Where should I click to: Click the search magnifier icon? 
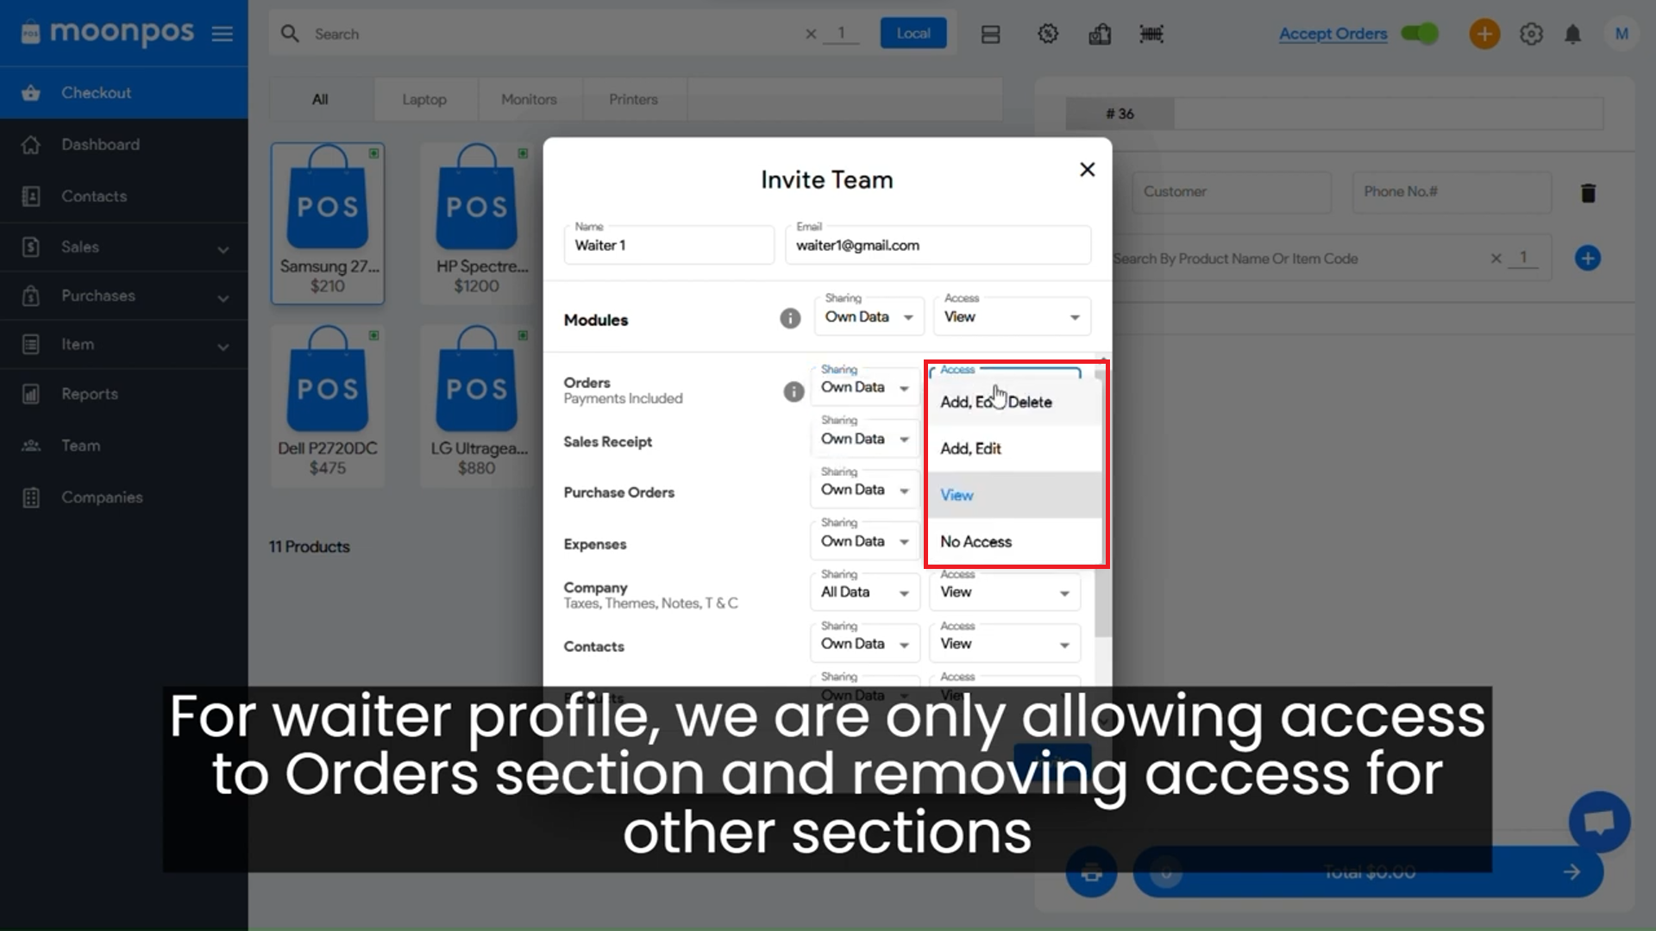pos(290,34)
